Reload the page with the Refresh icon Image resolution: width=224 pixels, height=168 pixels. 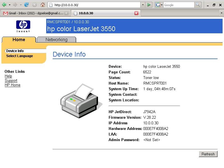pos(26,5)
